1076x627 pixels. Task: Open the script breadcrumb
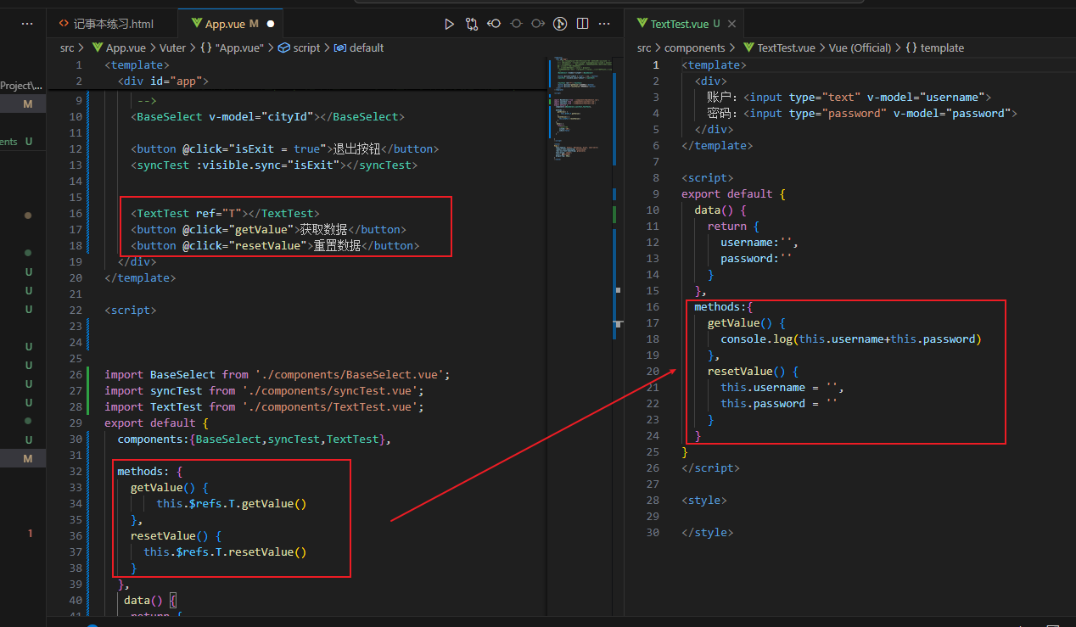[300, 48]
